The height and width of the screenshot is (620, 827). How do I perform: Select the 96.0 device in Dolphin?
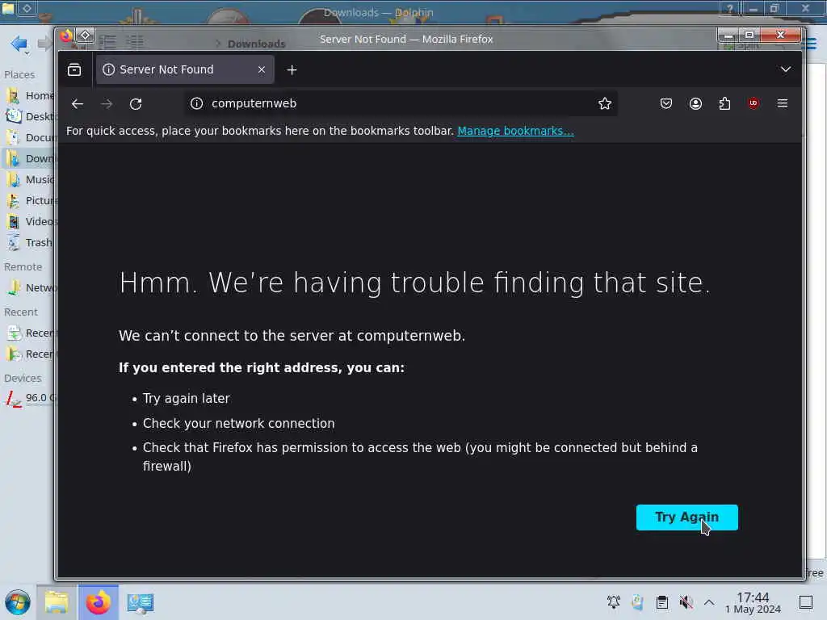[x=30, y=398]
